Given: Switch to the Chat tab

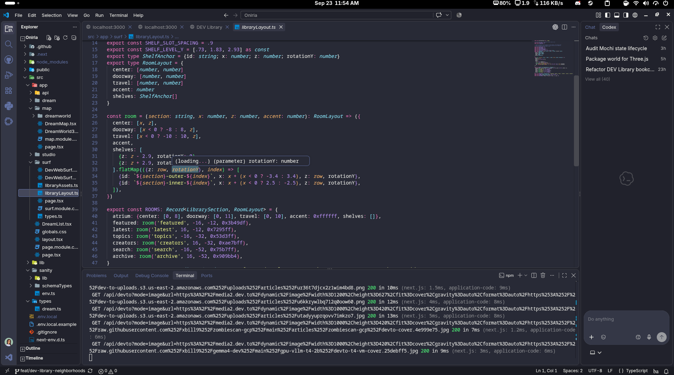Looking at the screenshot, I should click(x=590, y=27).
